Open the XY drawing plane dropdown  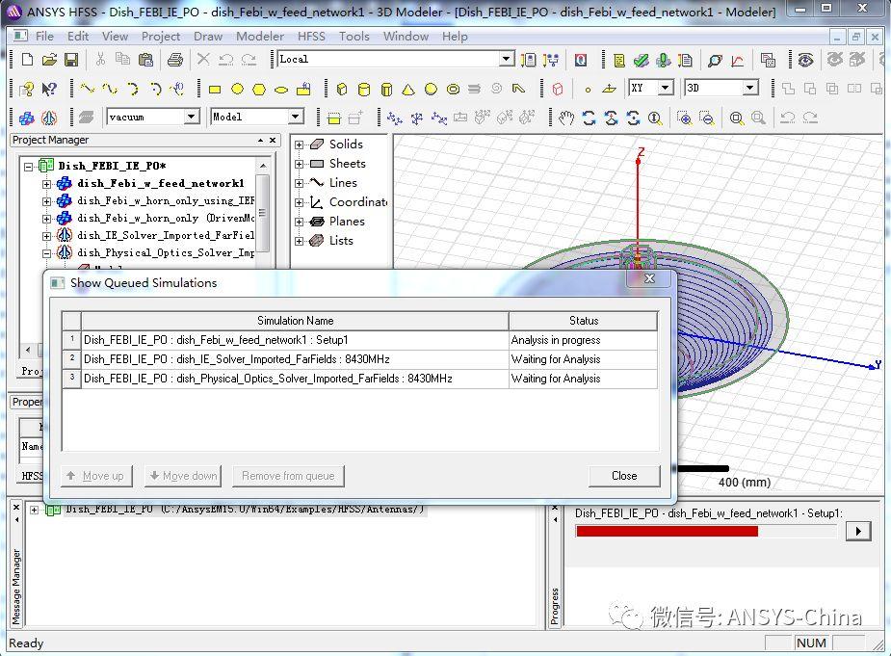coord(665,88)
